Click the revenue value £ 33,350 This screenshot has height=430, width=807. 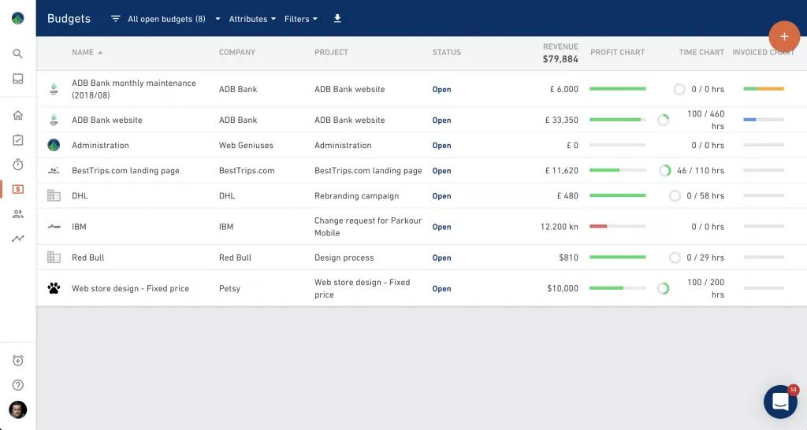click(561, 120)
